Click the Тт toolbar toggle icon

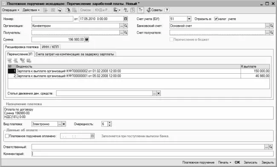click(x=141, y=10)
